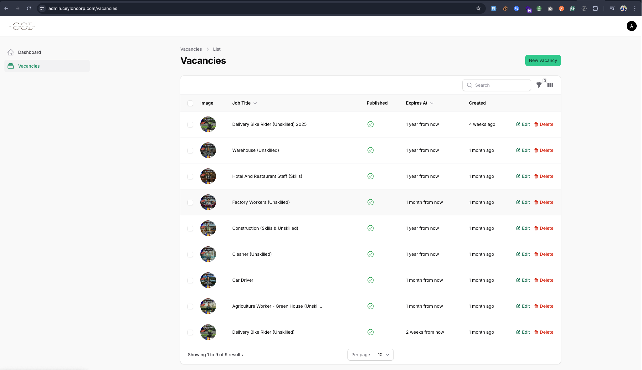The width and height of the screenshot is (642, 370).
Task: Check the Car Driver row checkbox
Action: click(190, 280)
